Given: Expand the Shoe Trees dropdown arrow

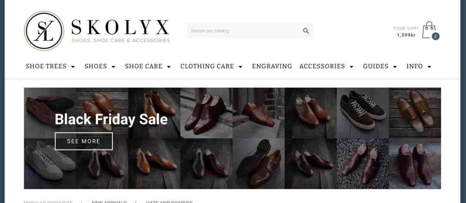Looking at the screenshot, I should (x=73, y=67).
